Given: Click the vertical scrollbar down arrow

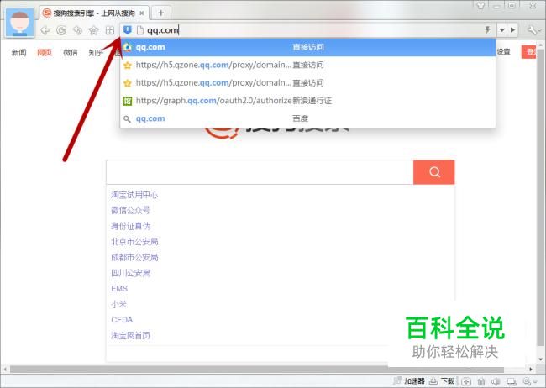Looking at the screenshot, I should (x=540, y=359).
